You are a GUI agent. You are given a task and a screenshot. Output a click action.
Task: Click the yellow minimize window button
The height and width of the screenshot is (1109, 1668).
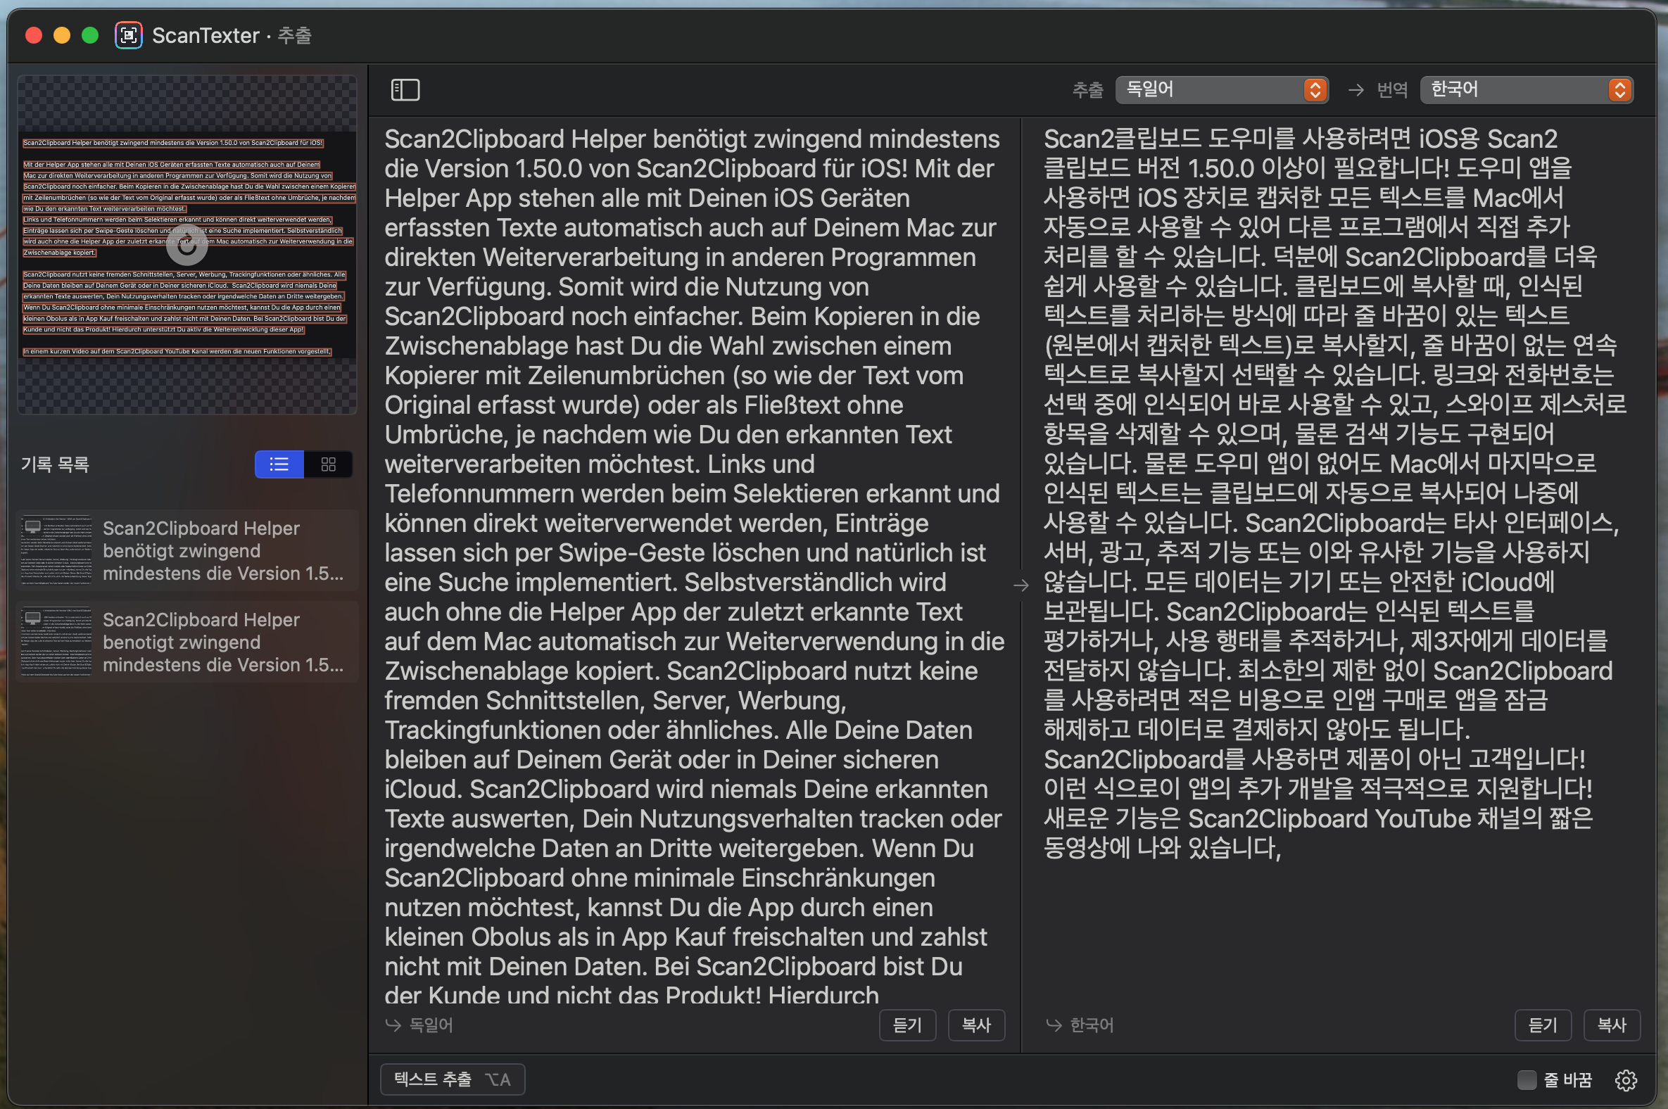pos(61,34)
